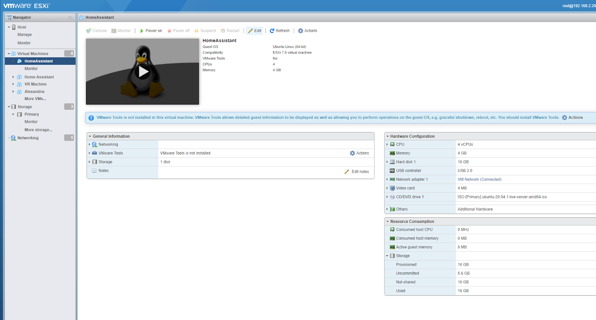Click the Virtual Machines count badge

point(69,54)
